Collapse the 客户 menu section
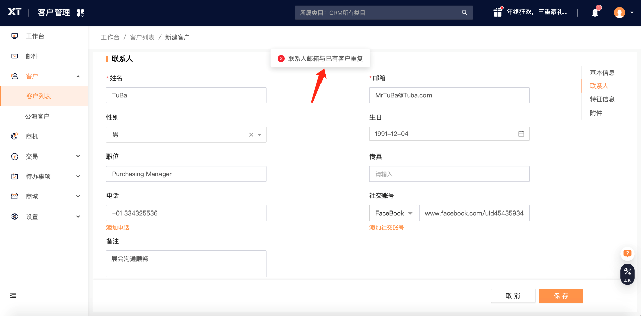Viewport: 641px width, 316px height. 78,76
